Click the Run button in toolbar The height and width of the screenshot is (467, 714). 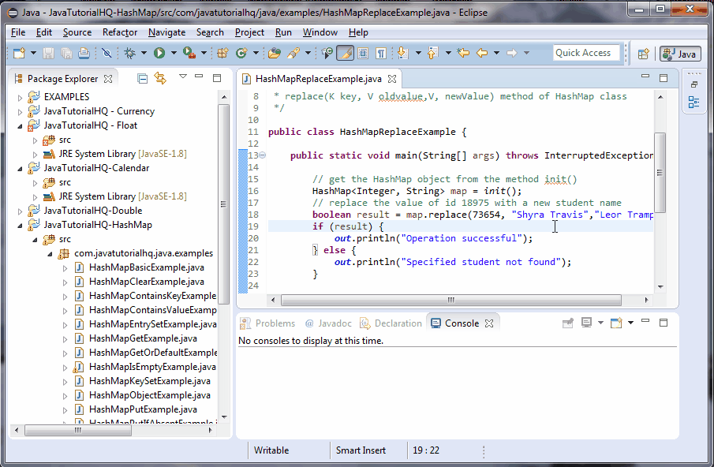pos(159,53)
